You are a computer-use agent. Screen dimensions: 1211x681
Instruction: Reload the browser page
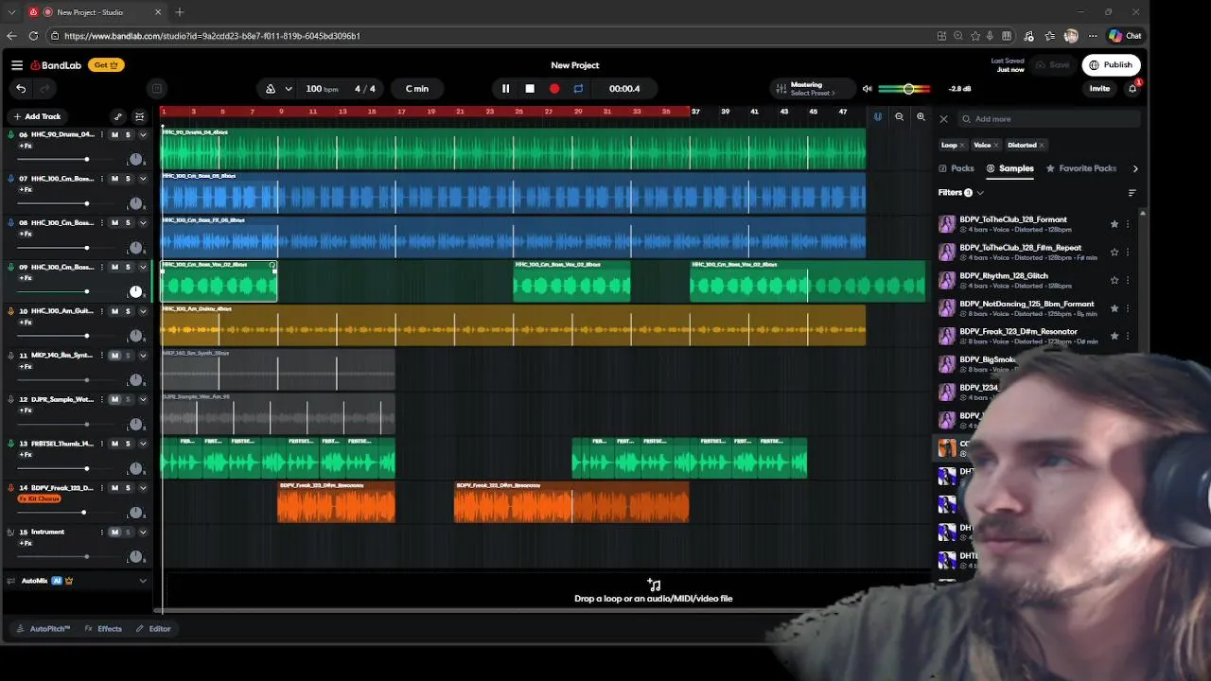pos(33,36)
